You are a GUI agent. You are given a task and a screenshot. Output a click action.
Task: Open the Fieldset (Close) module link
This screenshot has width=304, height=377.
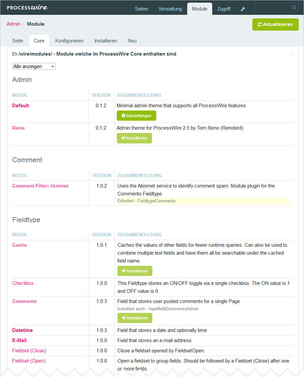tap(29, 351)
